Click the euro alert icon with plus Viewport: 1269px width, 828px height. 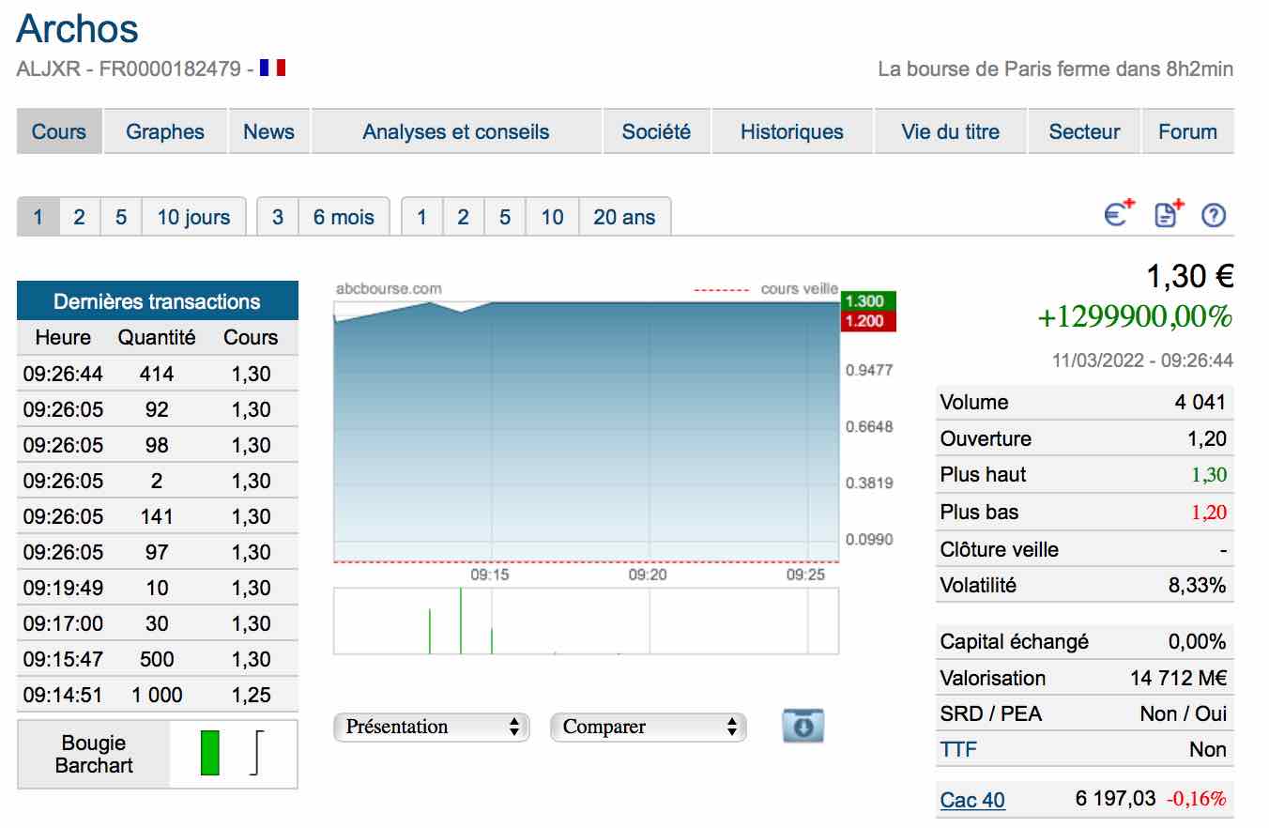[x=1119, y=213]
